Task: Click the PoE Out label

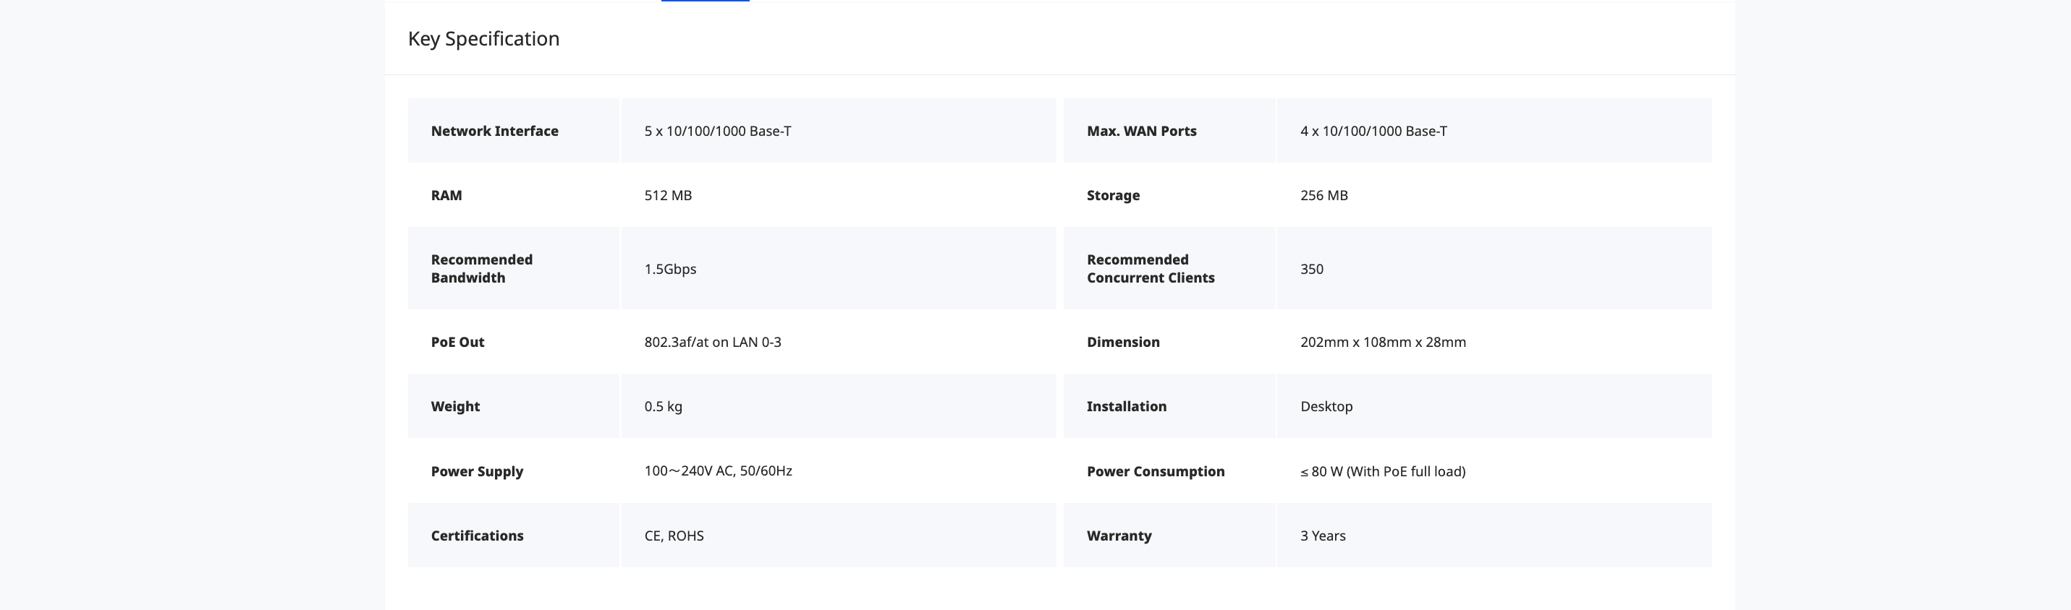Action: [457, 342]
